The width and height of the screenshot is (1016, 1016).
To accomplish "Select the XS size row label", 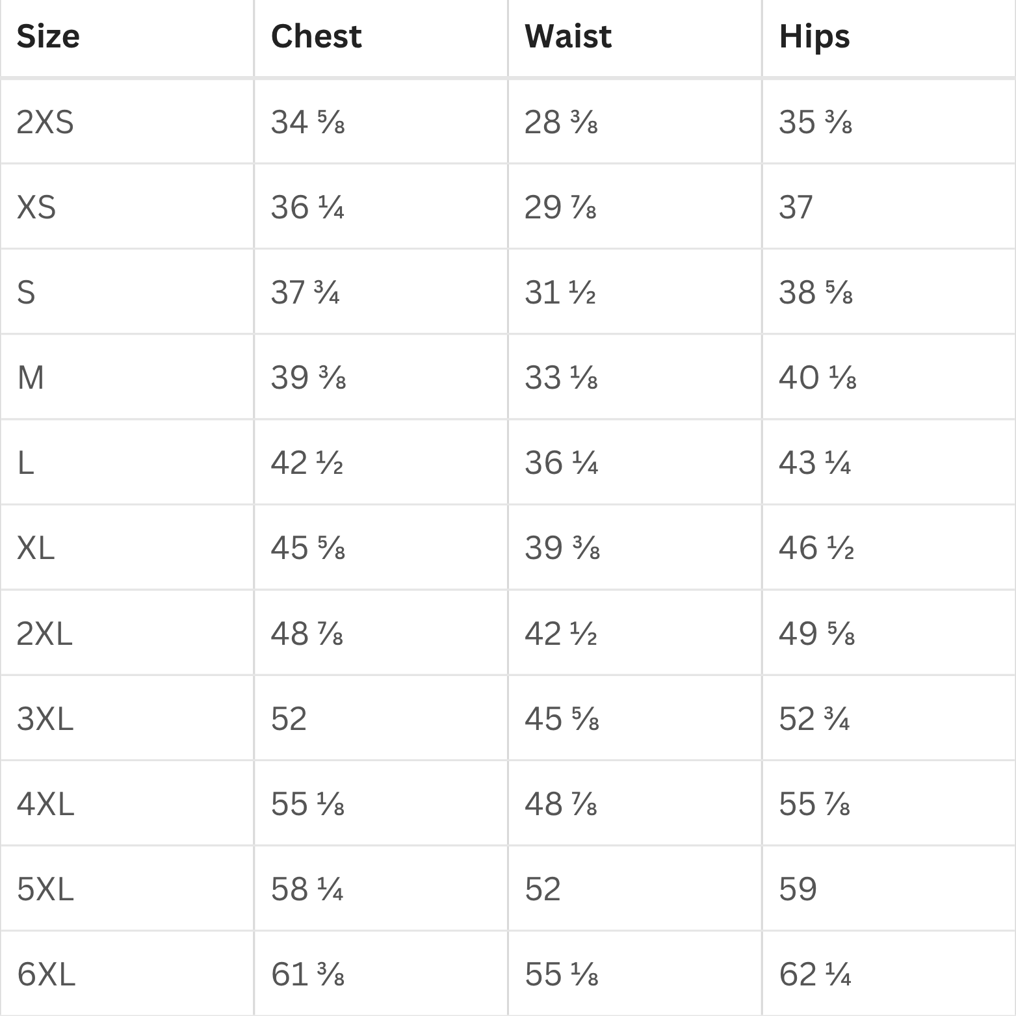I will [36, 207].
